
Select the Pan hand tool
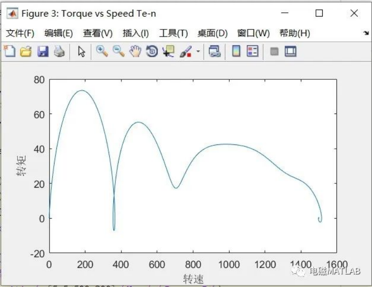point(135,51)
